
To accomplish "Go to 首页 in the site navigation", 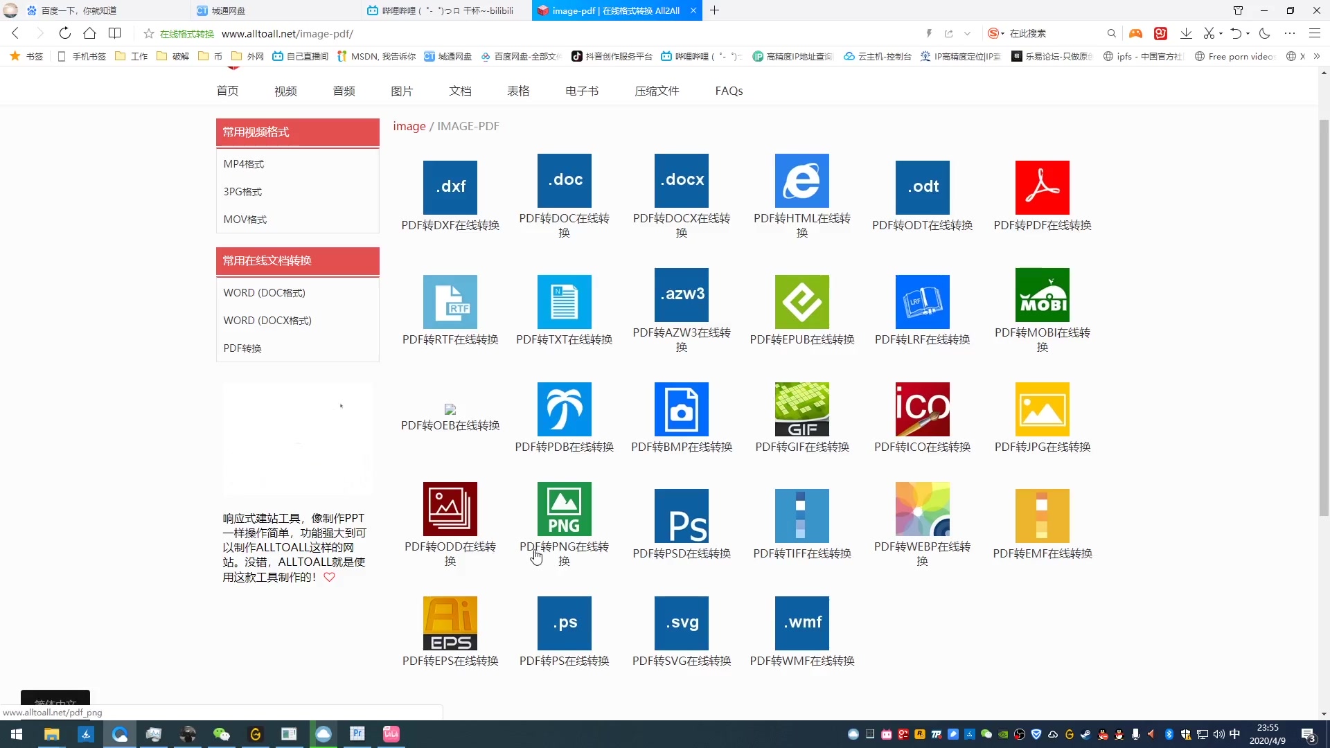I will click(227, 91).
